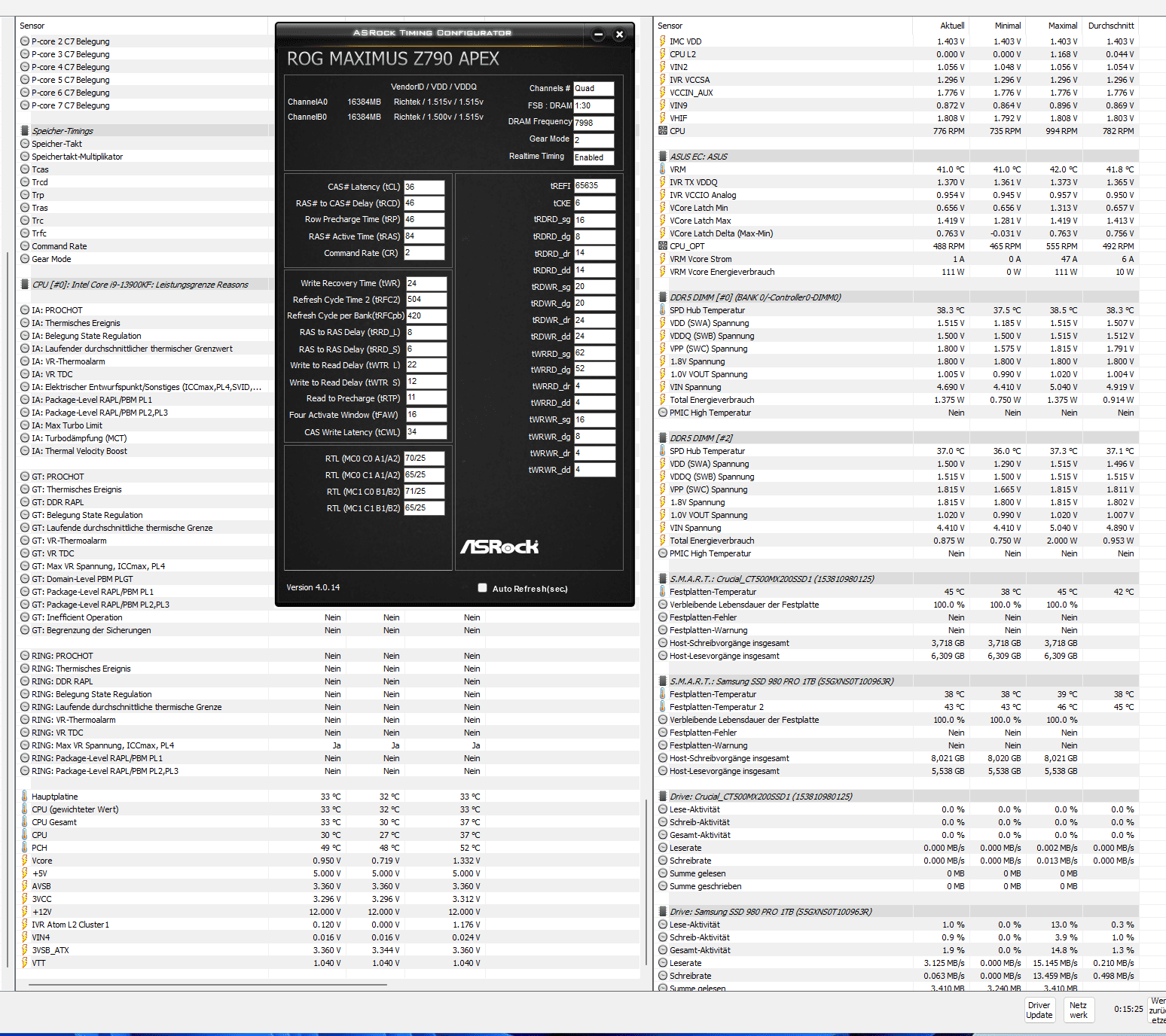Click the Gear Mode sensor icon
The width and height of the screenshot is (1166, 1036).
pyautogui.click(x=25, y=259)
